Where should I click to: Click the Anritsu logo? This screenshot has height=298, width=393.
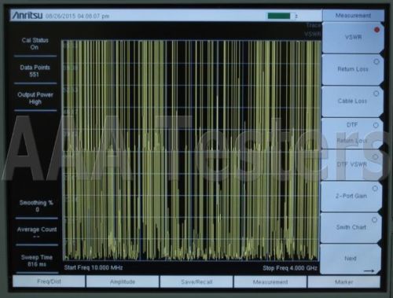point(28,16)
